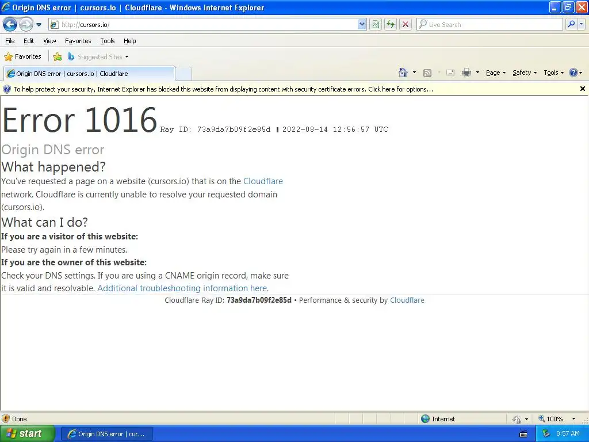Click the Ray ID in the footer
Screen dimensions: 589x442
[259, 300]
